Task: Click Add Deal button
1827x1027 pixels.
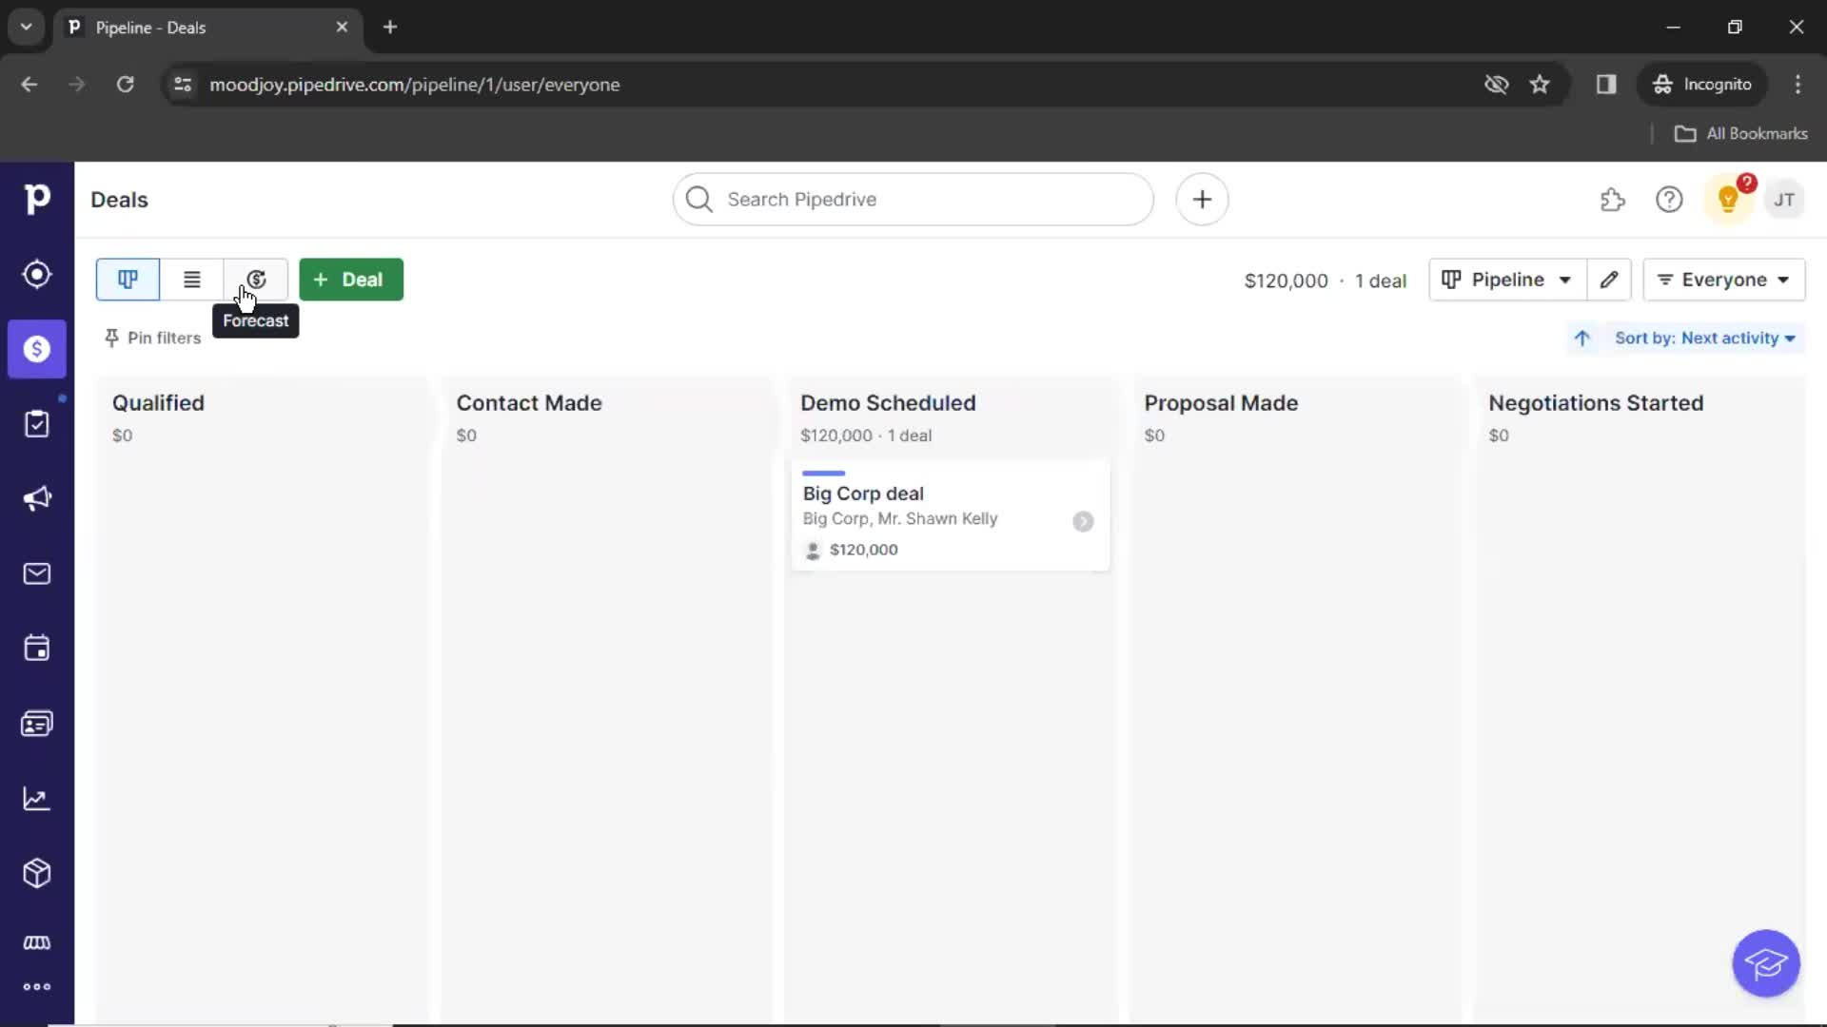Action: 349,279
